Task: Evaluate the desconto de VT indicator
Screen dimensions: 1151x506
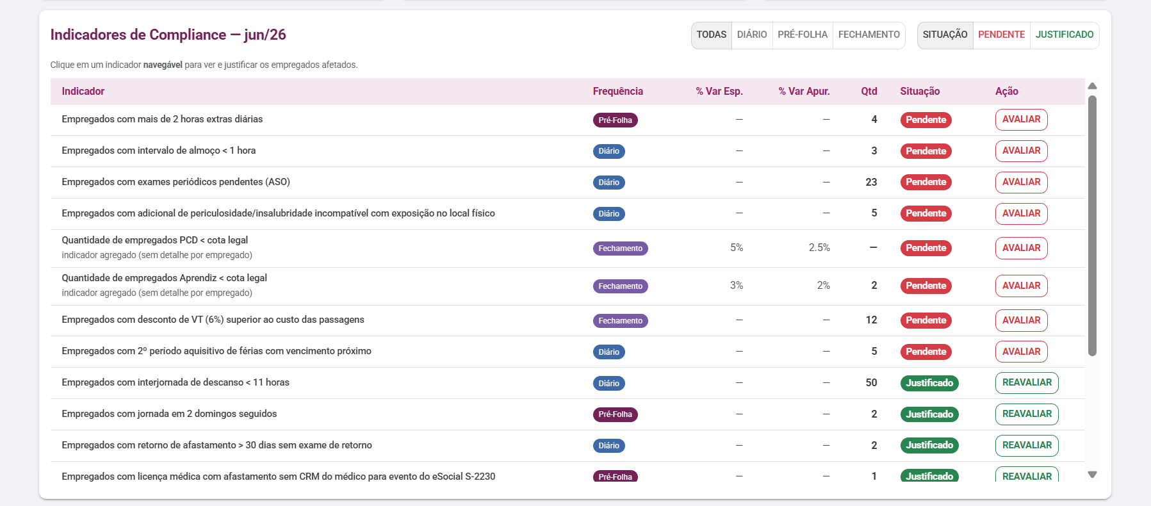Action: click(x=1022, y=321)
